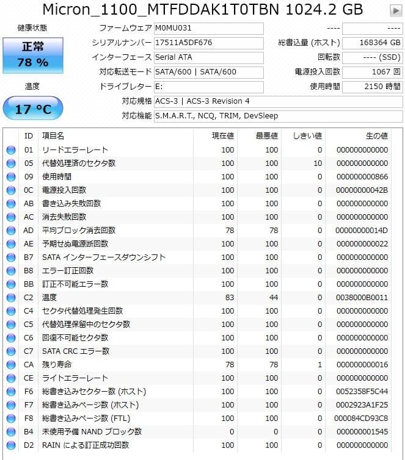Screen dimensions: 405x460
Task: Click the worst value 44 in the 温度 row
Action: tap(274, 298)
